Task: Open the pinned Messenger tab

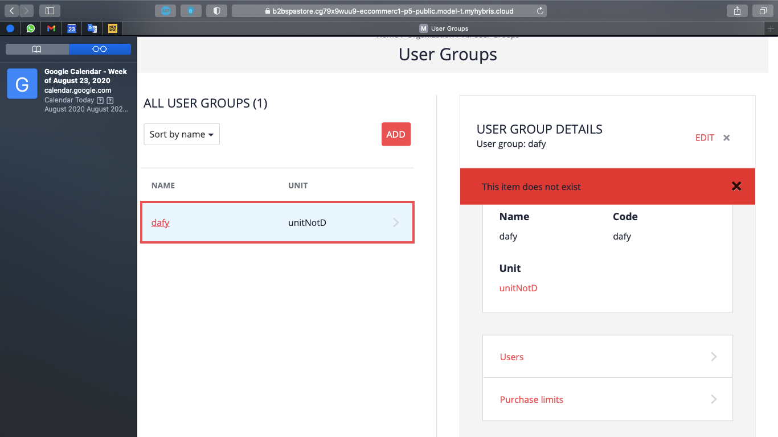Action: (10, 28)
